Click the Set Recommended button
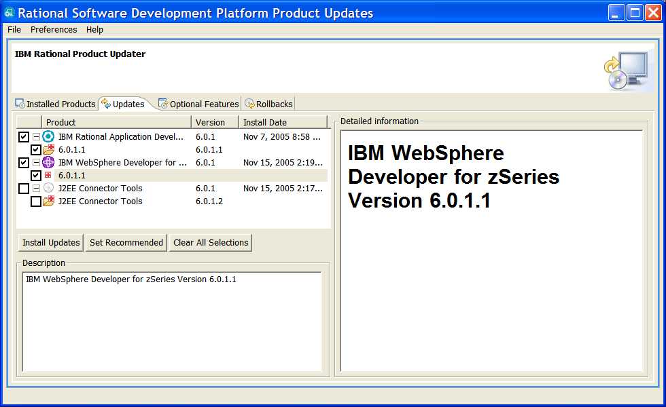666x407 pixels. pyautogui.click(x=126, y=243)
